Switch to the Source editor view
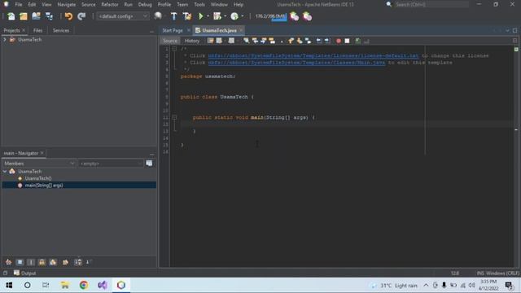 (x=170, y=41)
